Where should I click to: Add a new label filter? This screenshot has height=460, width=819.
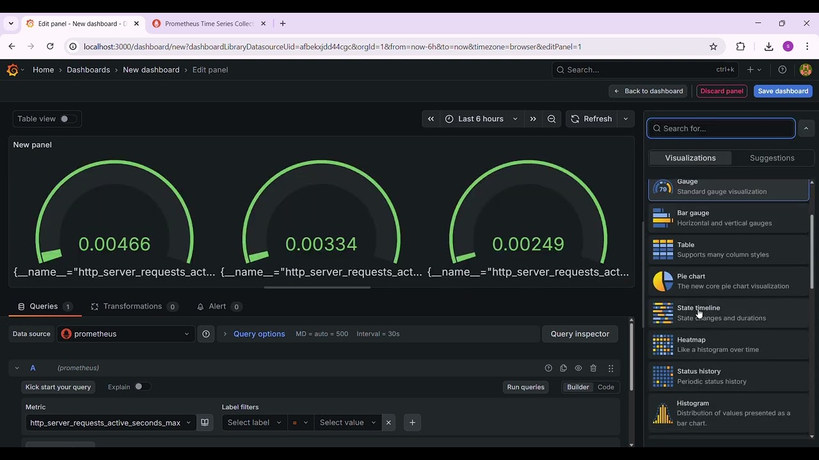[412, 422]
